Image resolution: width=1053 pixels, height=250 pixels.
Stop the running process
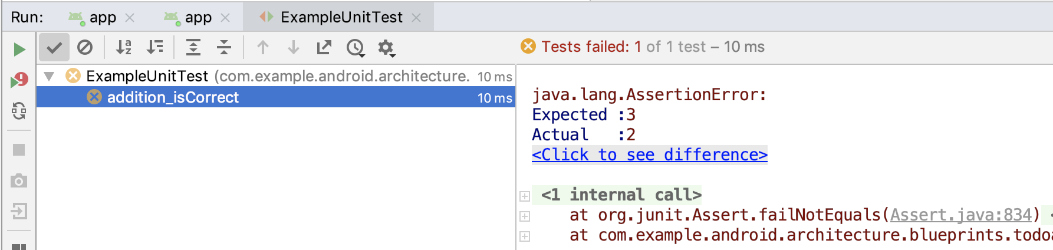pos(19,150)
